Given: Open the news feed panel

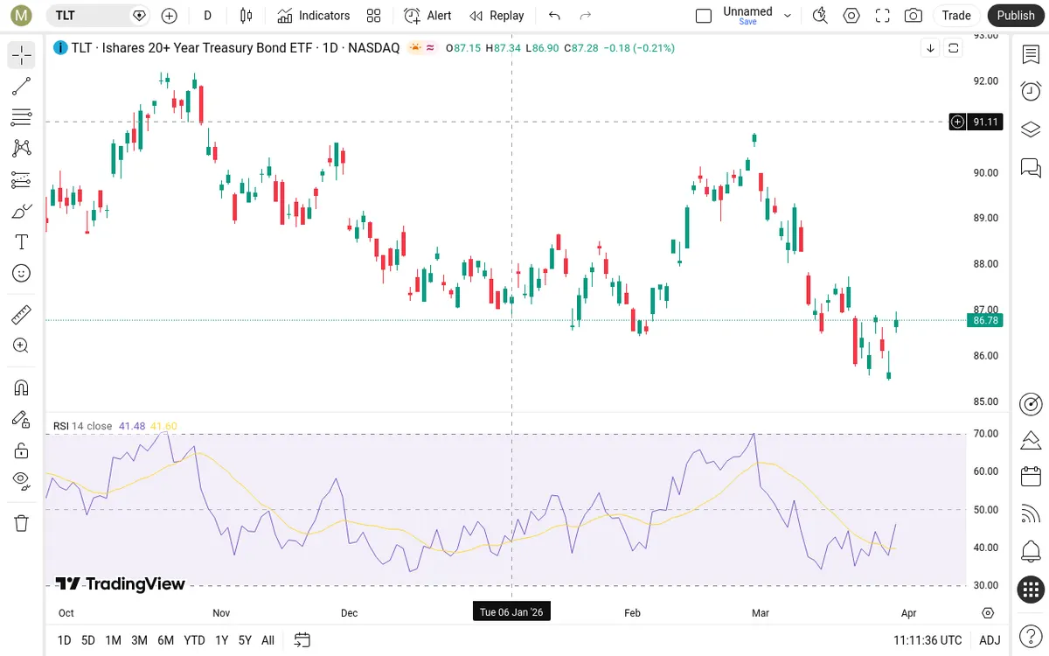Looking at the screenshot, I should click(x=1031, y=514).
